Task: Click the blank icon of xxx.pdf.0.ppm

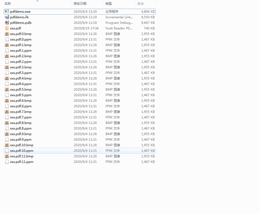Action: click(7, 39)
